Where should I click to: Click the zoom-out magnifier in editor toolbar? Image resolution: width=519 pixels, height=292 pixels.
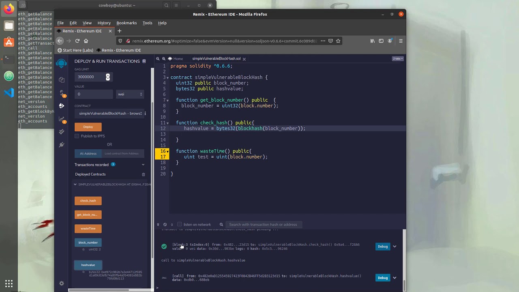tap(158, 59)
